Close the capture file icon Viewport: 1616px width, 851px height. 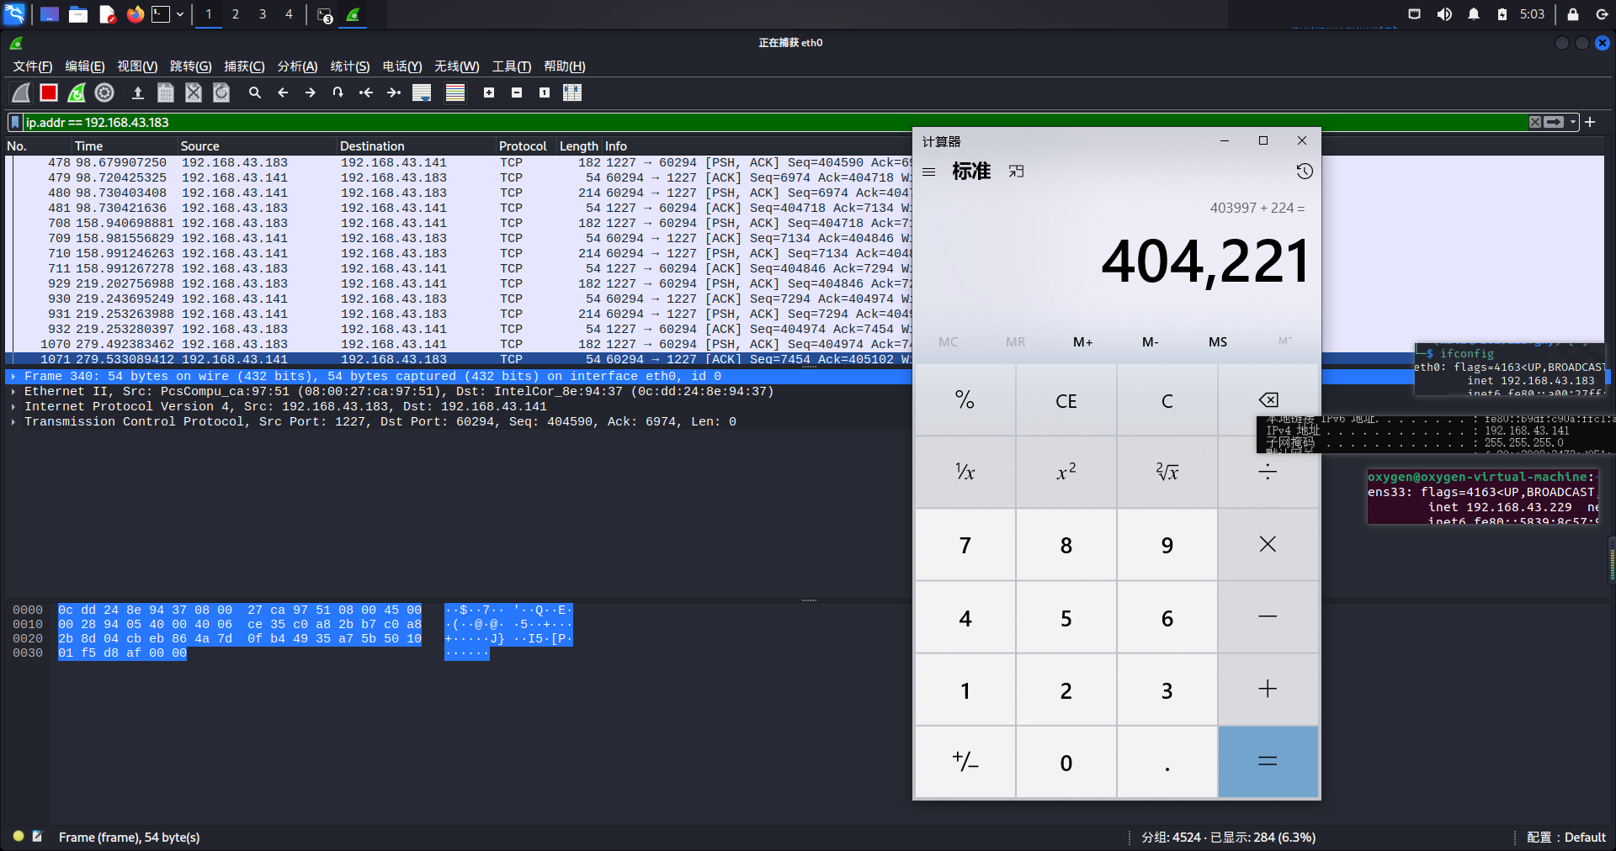pos(194,92)
